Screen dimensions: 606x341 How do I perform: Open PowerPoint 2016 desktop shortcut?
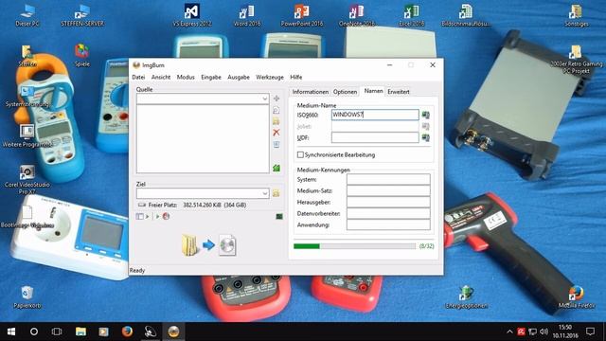tap(302, 15)
